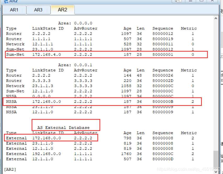Click 'LinkState ID' header in Area 0.0.0.0
Image resolution: width=223 pixels, height=174 pixels.
pos(48,28)
